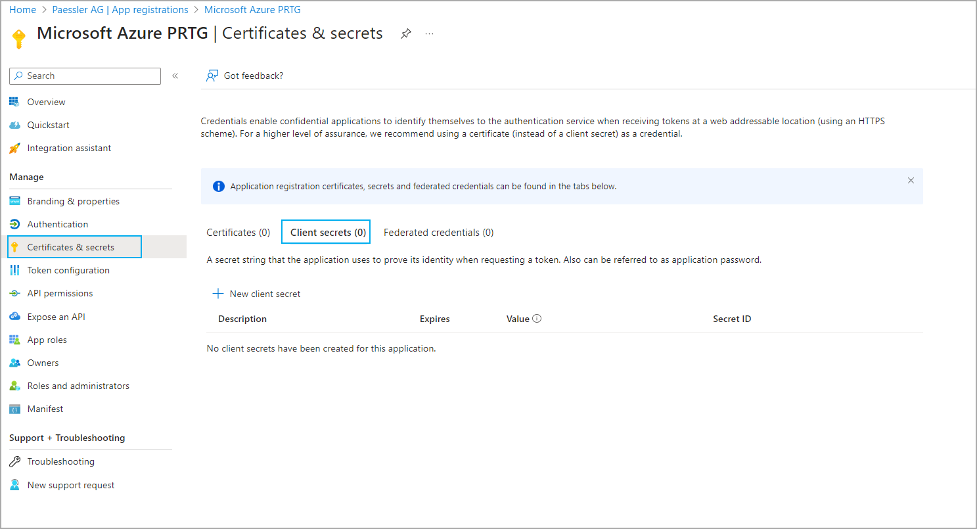Viewport: 977px width, 529px height.
Task: Click the Integration assistant rocket icon
Action: (14, 148)
